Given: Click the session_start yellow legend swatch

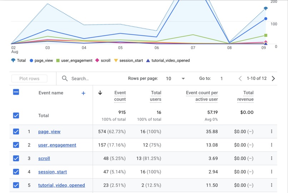Looking at the screenshot, I should 116,60.
